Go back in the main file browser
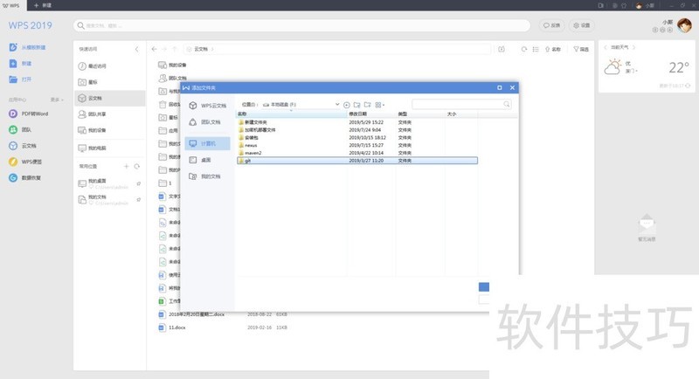This screenshot has width=699, height=379. (x=154, y=49)
